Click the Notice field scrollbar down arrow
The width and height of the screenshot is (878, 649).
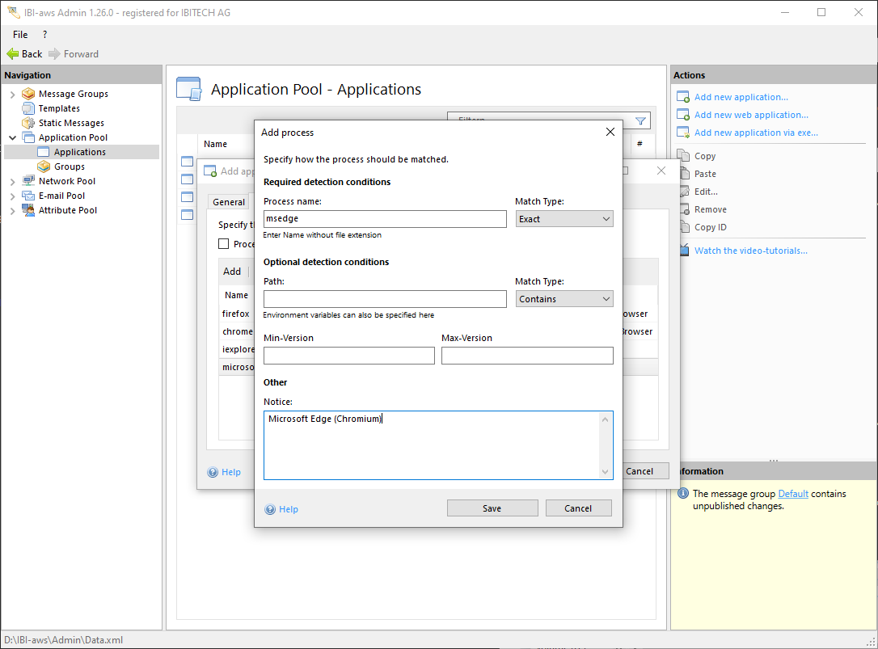coord(605,472)
